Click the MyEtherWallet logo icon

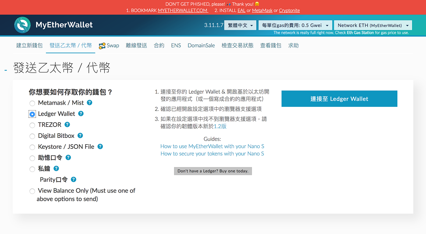(x=23, y=25)
